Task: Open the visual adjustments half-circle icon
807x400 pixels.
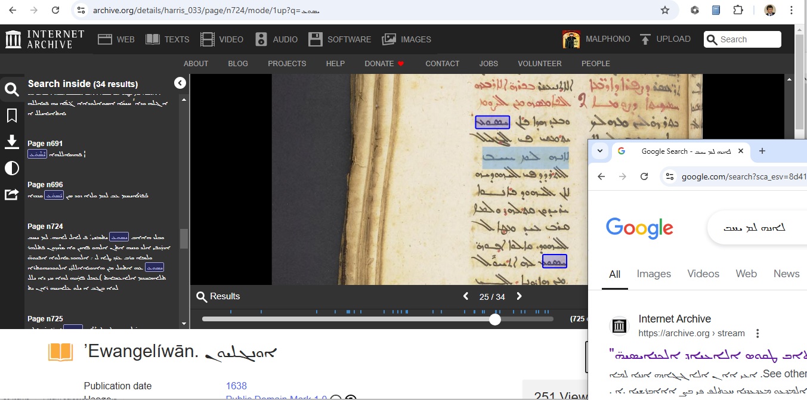Action: coord(11,168)
